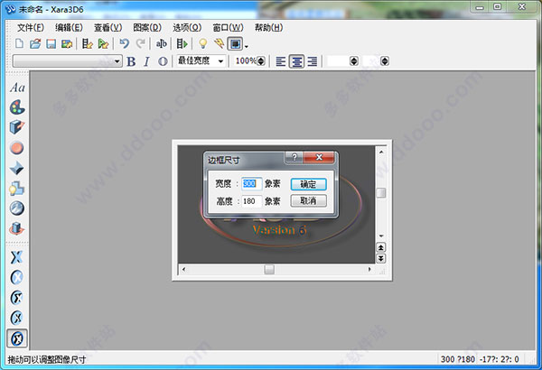The height and width of the screenshot is (370, 542).
Task: Click the preview scroll down arrow
Action: click(x=381, y=236)
